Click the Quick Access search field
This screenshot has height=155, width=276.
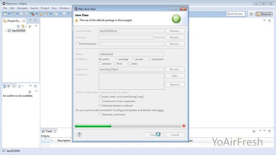point(236,14)
